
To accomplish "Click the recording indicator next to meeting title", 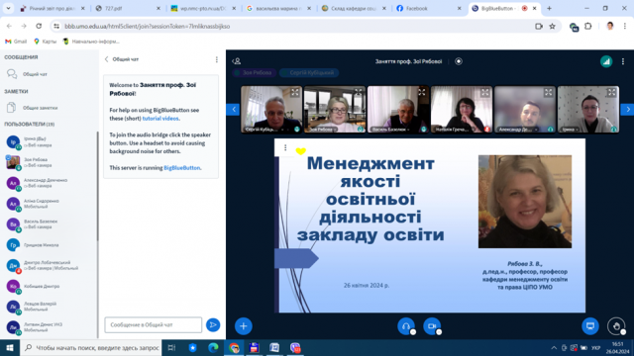I will point(459,61).
